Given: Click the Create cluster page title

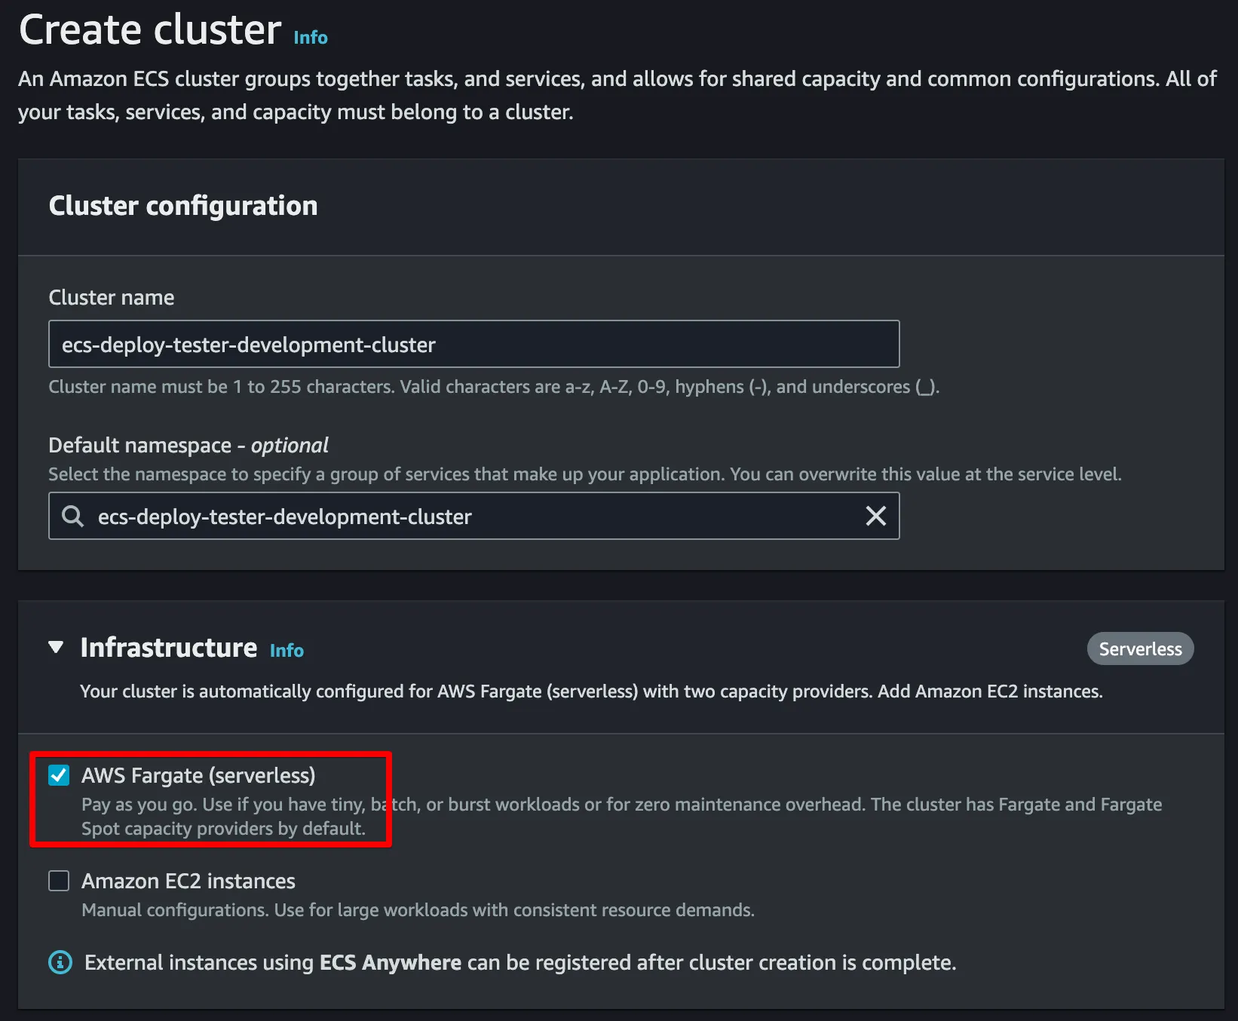Looking at the screenshot, I should coord(150,30).
